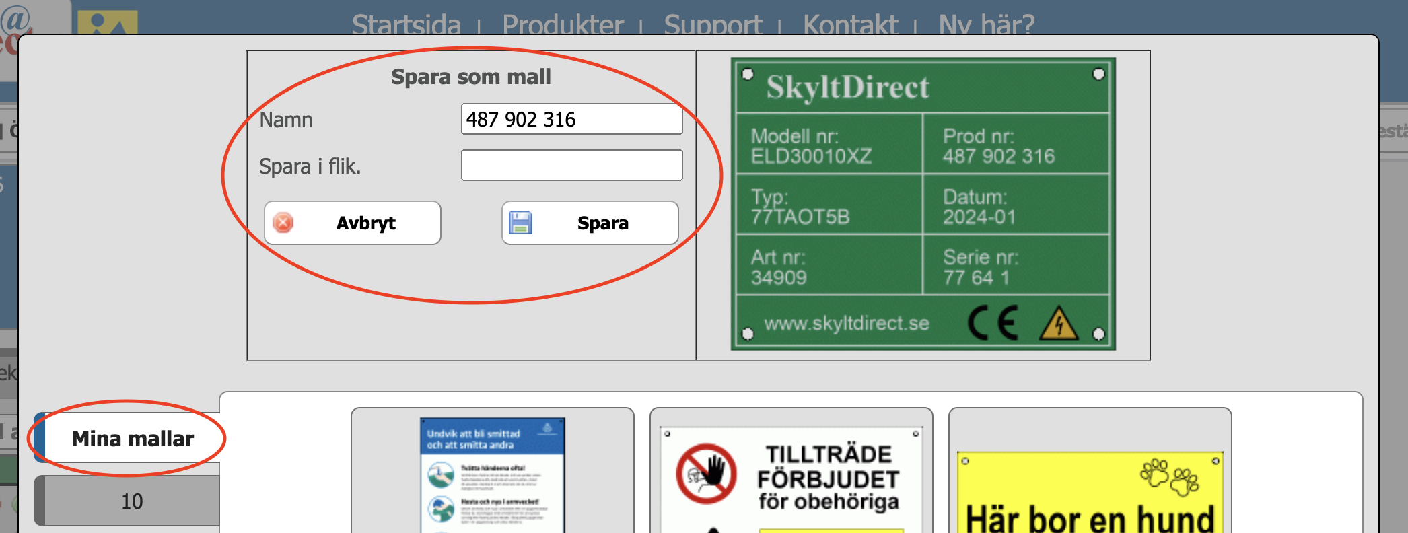Screen dimensions: 1408x533
Task: Save the template with the Spara button
Action: (590, 223)
